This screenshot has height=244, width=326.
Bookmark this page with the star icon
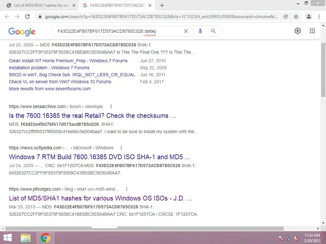(x=296, y=17)
